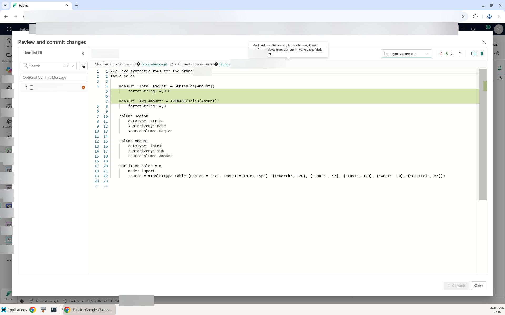Expand the changed item row
505x315 pixels.
point(26,87)
